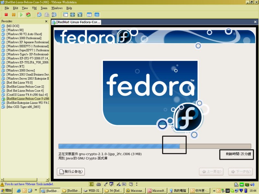Click the Summary view toolbar icon

[x=89, y=15]
